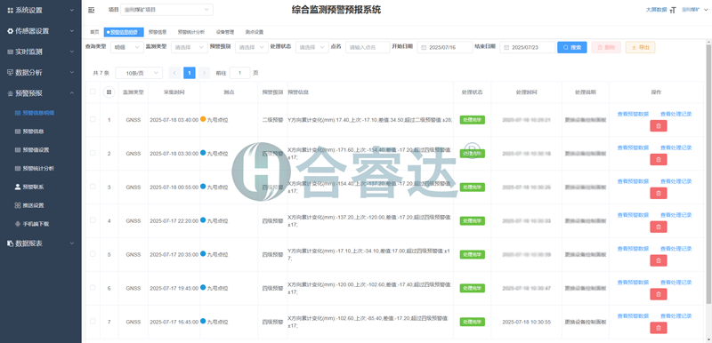Open 预警值设置 in the sidebar submenu
The width and height of the screenshot is (712, 343).
point(36,149)
